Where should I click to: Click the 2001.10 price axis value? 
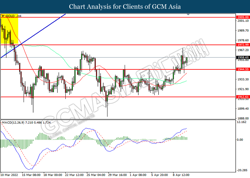pos(243,21)
